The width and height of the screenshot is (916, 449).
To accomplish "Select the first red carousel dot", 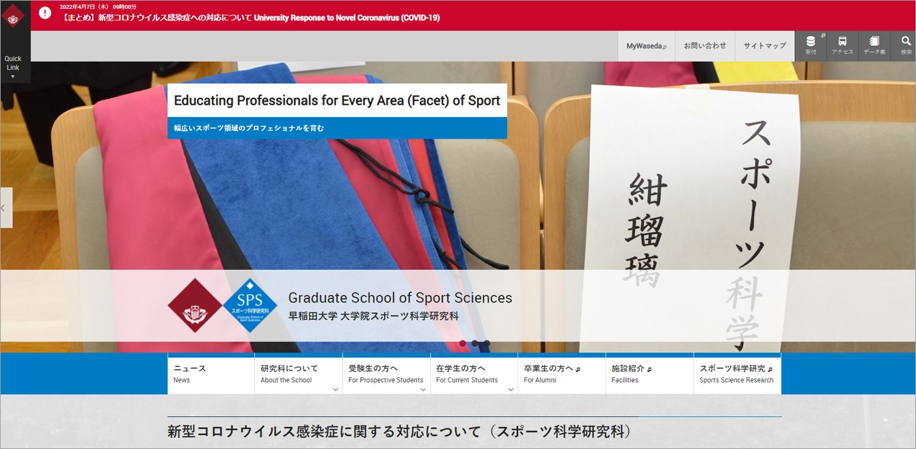I will pyautogui.click(x=463, y=343).
